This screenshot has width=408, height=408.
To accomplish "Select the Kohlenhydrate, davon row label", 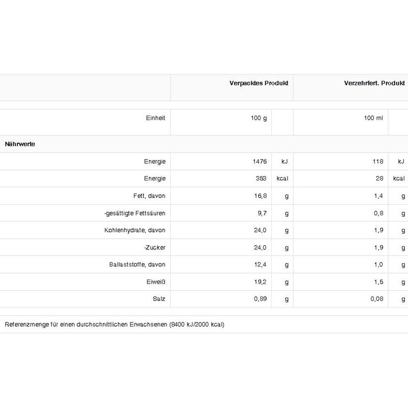I will coord(135,230).
